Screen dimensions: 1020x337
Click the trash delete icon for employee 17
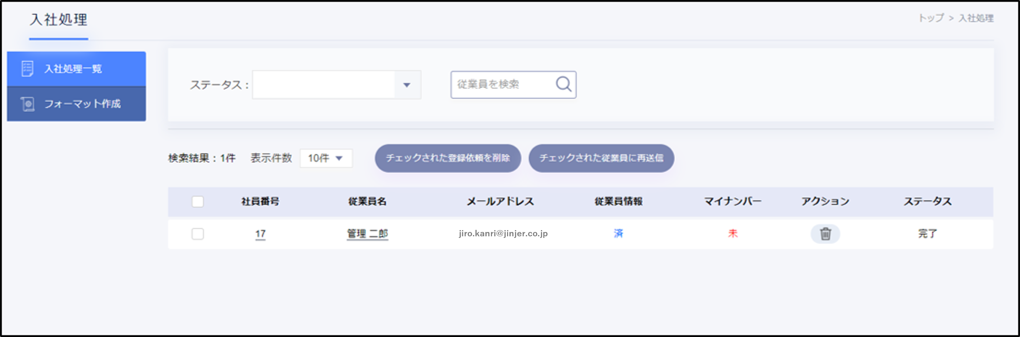click(x=825, y=234)
